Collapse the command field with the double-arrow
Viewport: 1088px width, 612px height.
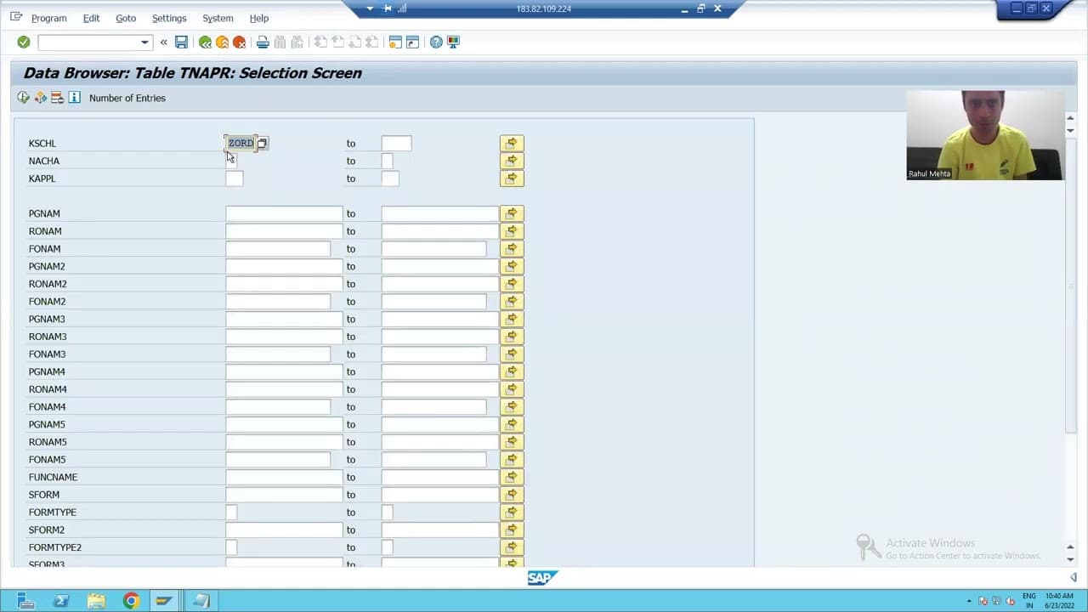pos(163,42)
